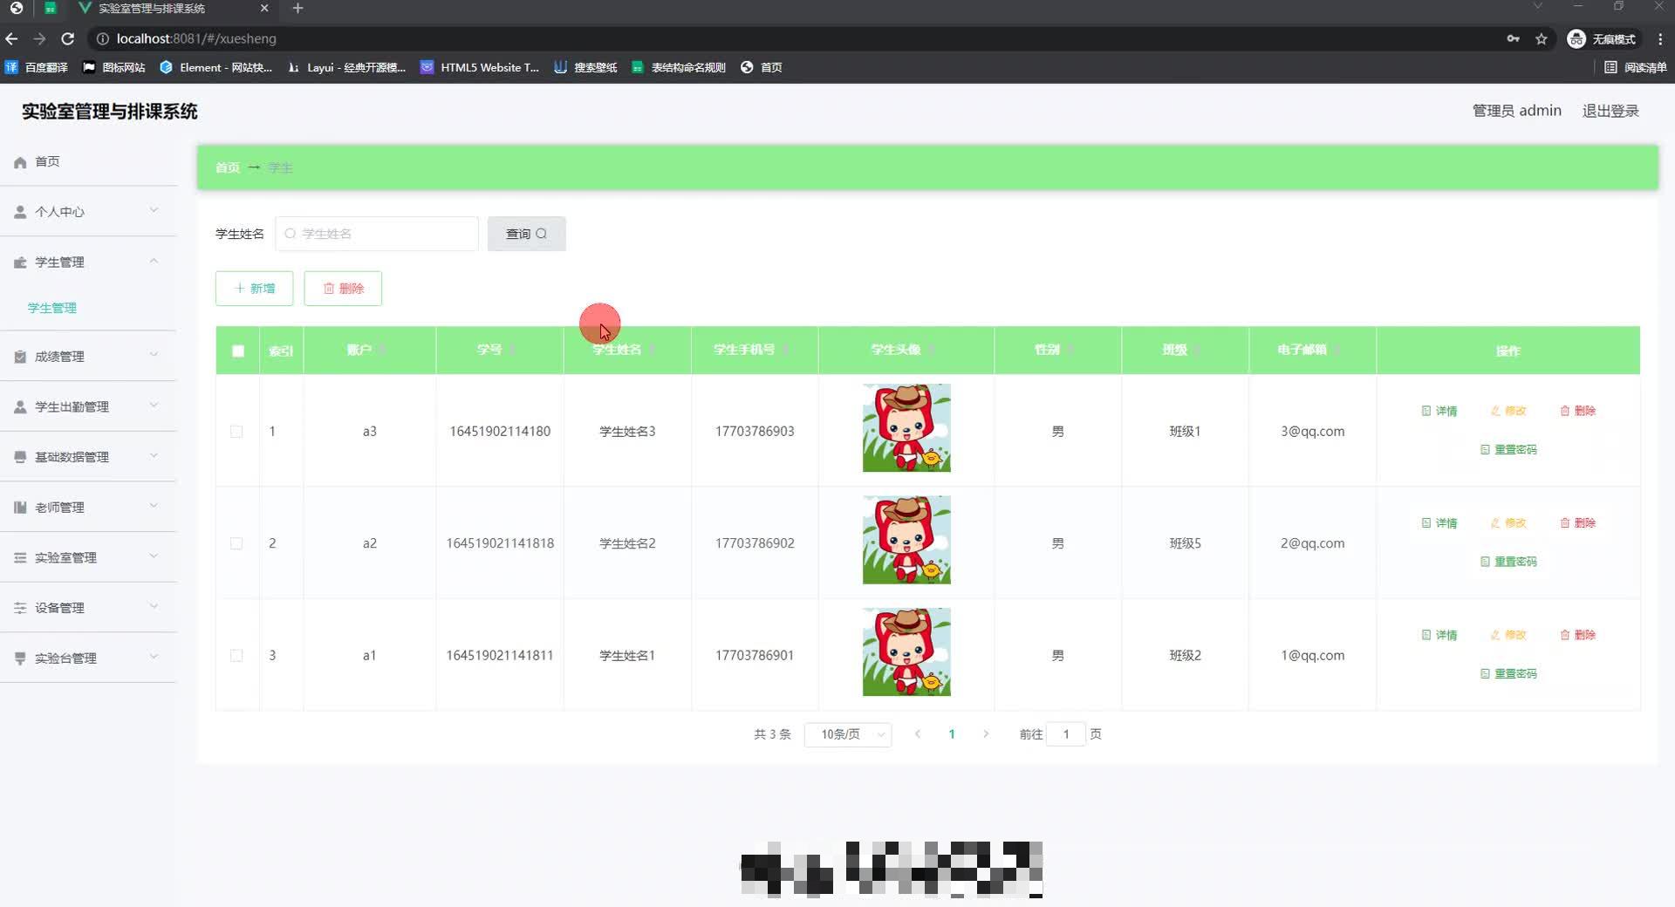Go to previous page arrow
The image size is (1675, 907).
(x=918, y=734)
